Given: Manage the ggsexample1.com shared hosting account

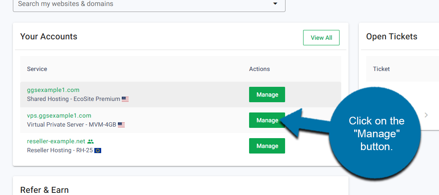Looking at the screenshot, I should coord(267,95).
